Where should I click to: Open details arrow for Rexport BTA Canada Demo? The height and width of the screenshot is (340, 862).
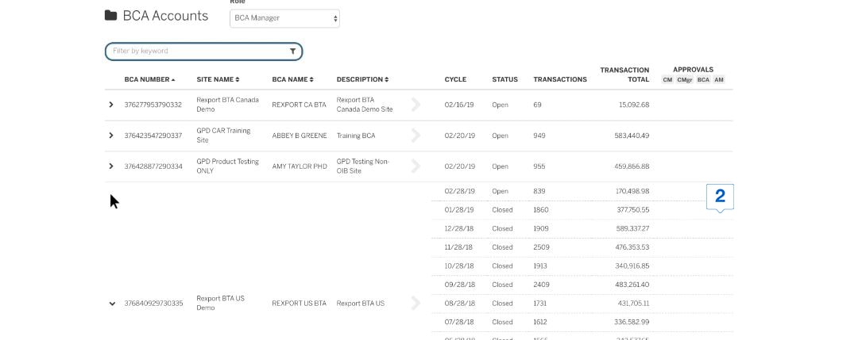pyautogui.click(x=416, y=105)
